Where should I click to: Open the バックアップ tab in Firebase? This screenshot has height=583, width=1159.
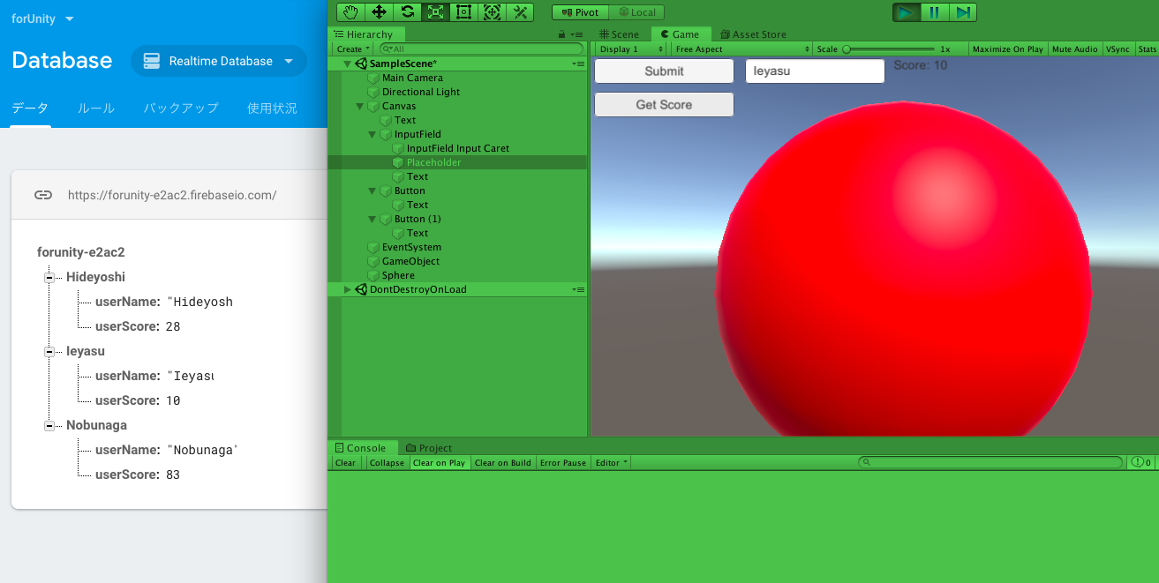(181, 108)
